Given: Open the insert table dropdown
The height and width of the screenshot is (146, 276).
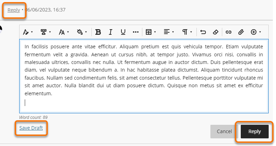Looking at the screenshot, I should [151, 32].
